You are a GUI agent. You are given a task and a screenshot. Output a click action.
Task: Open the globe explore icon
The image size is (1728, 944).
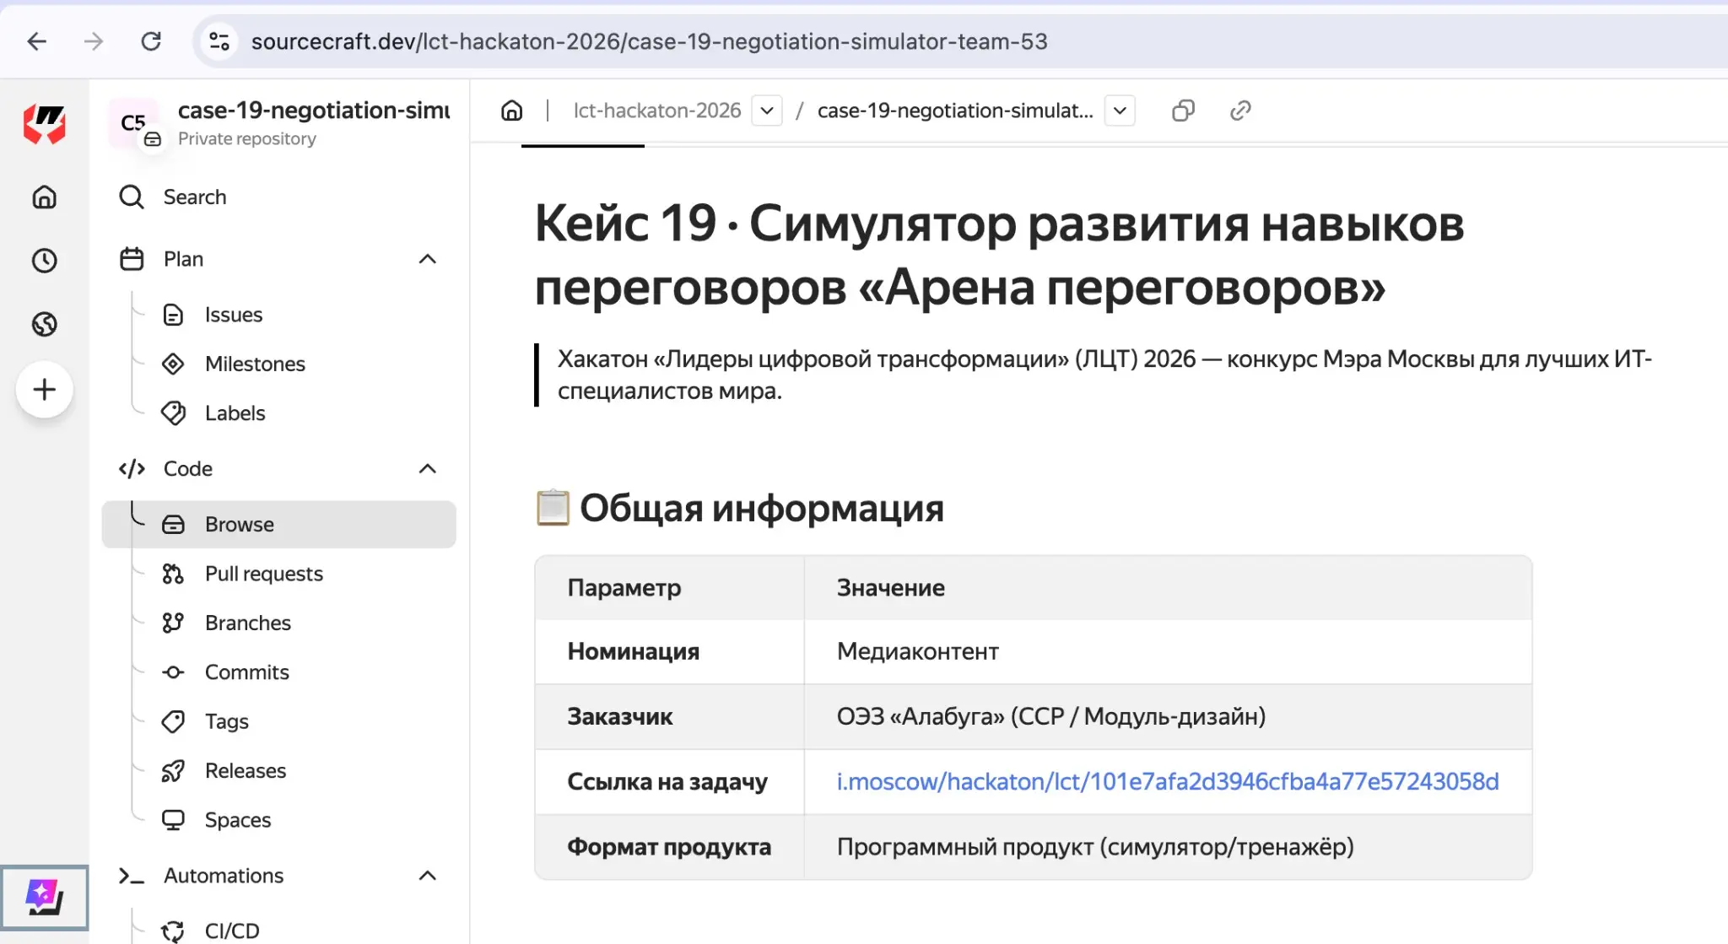click(x=45, y=324)
